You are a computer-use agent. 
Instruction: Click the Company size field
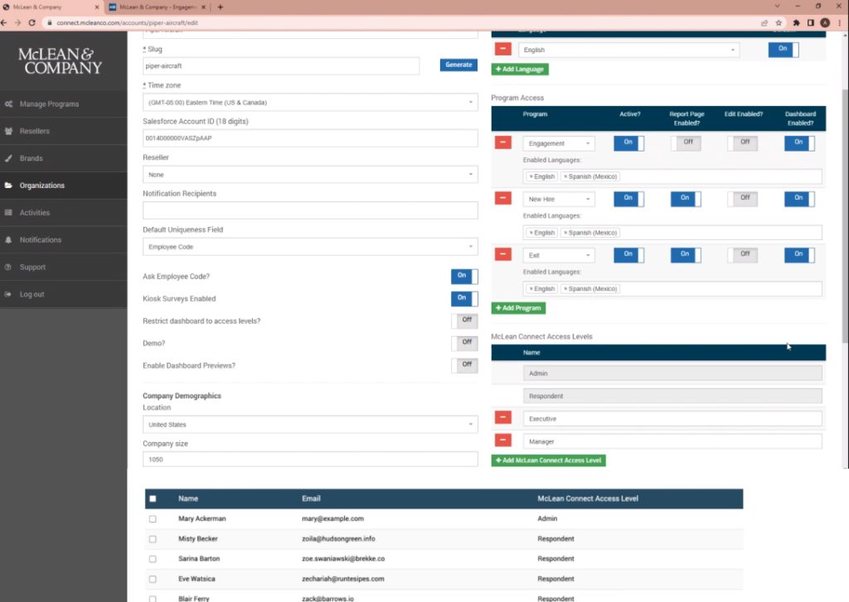click(x=310, y=460)
